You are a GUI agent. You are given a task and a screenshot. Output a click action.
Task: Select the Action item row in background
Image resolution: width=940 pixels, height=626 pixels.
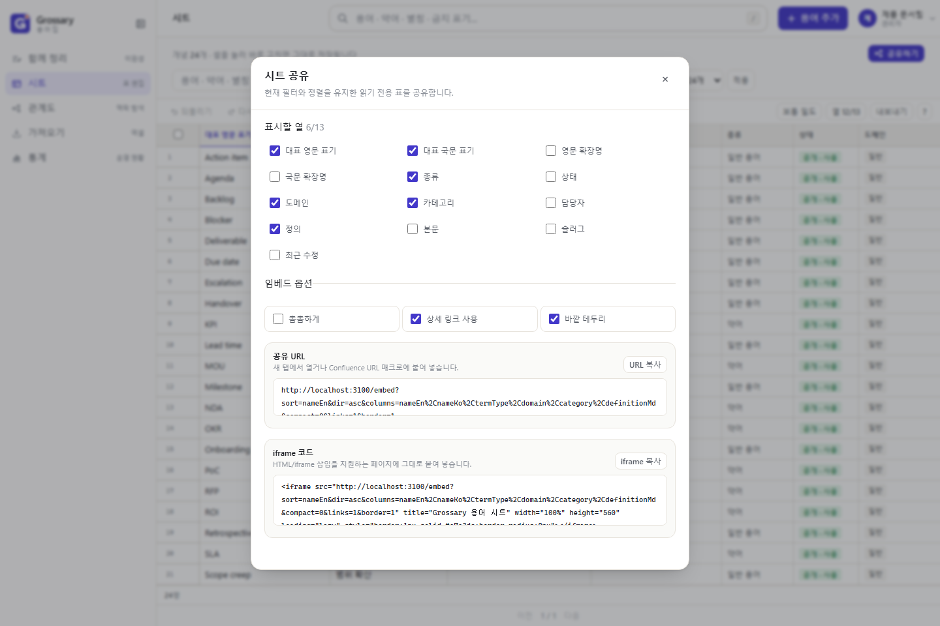(x=226, y=157)
